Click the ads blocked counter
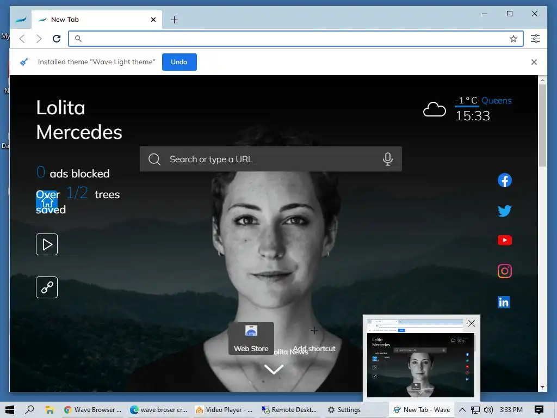Image resolution: width=557 pixels, height=418 pixels. click(73, 173)
